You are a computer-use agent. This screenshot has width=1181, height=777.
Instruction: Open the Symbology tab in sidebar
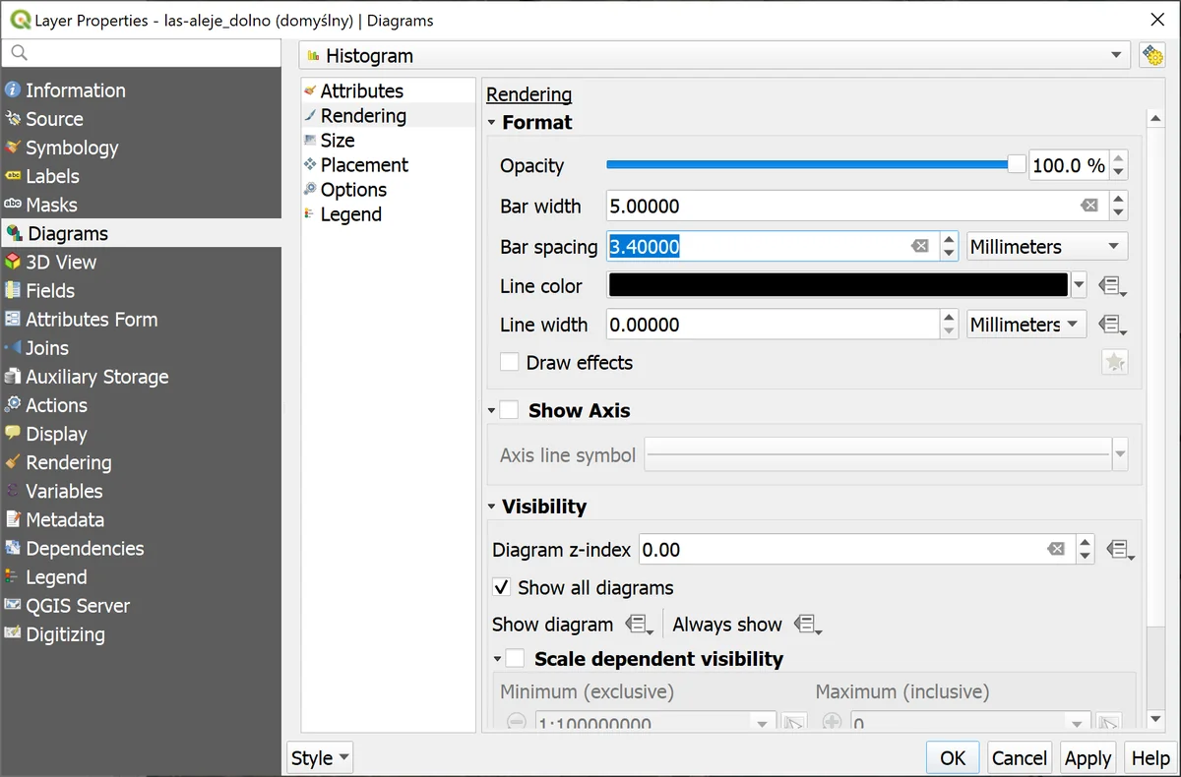[72, 148]
